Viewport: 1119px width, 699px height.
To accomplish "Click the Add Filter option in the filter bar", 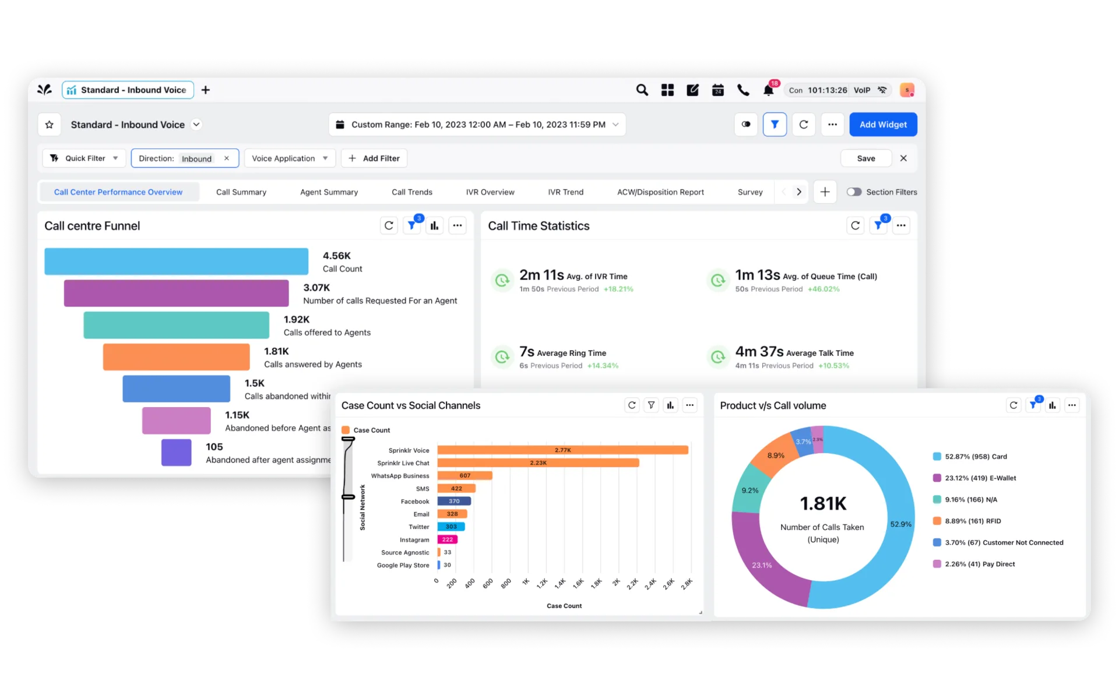I will [x=373, y=158].
